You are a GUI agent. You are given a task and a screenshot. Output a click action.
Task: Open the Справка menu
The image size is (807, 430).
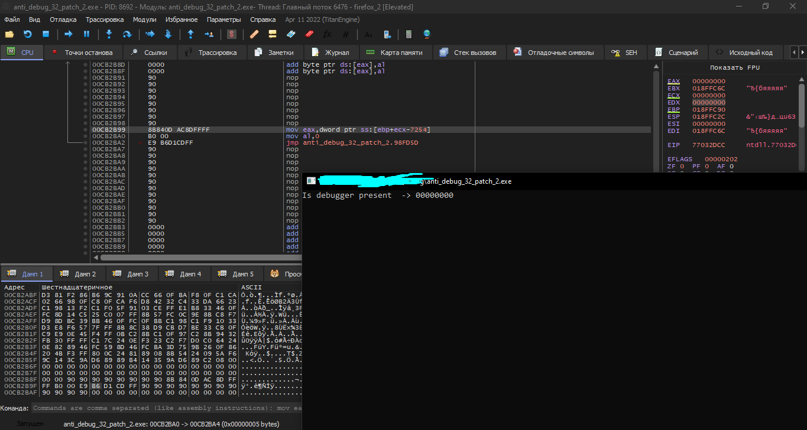point(263,19)
